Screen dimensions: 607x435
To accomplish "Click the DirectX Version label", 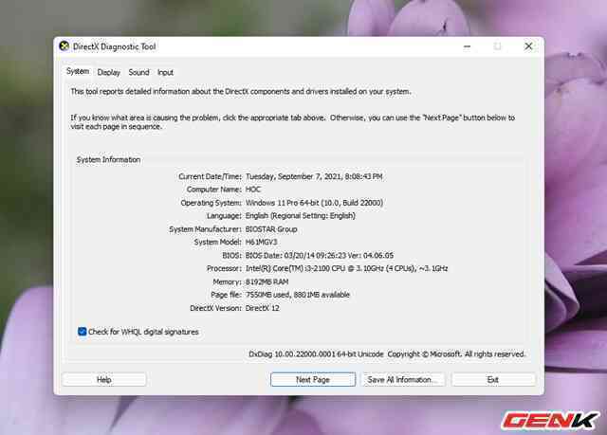I will pyautogui.click(x=215, y=308).
